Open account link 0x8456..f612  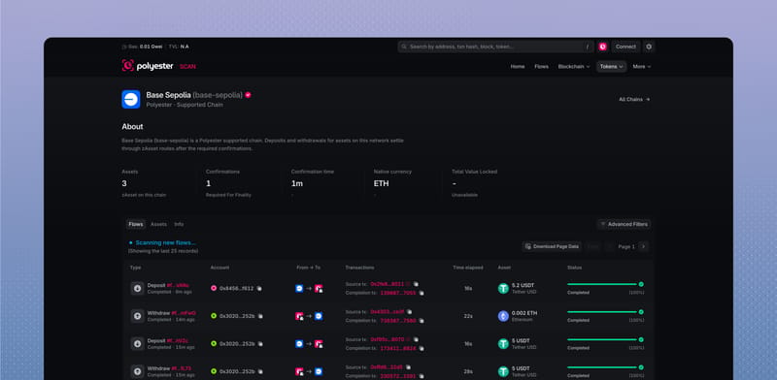(236, 289)
